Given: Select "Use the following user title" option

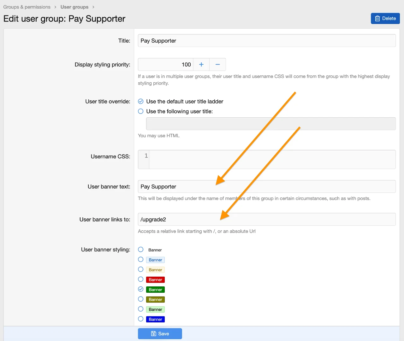Looking at the screenshot, I should [x=140, y=111].
